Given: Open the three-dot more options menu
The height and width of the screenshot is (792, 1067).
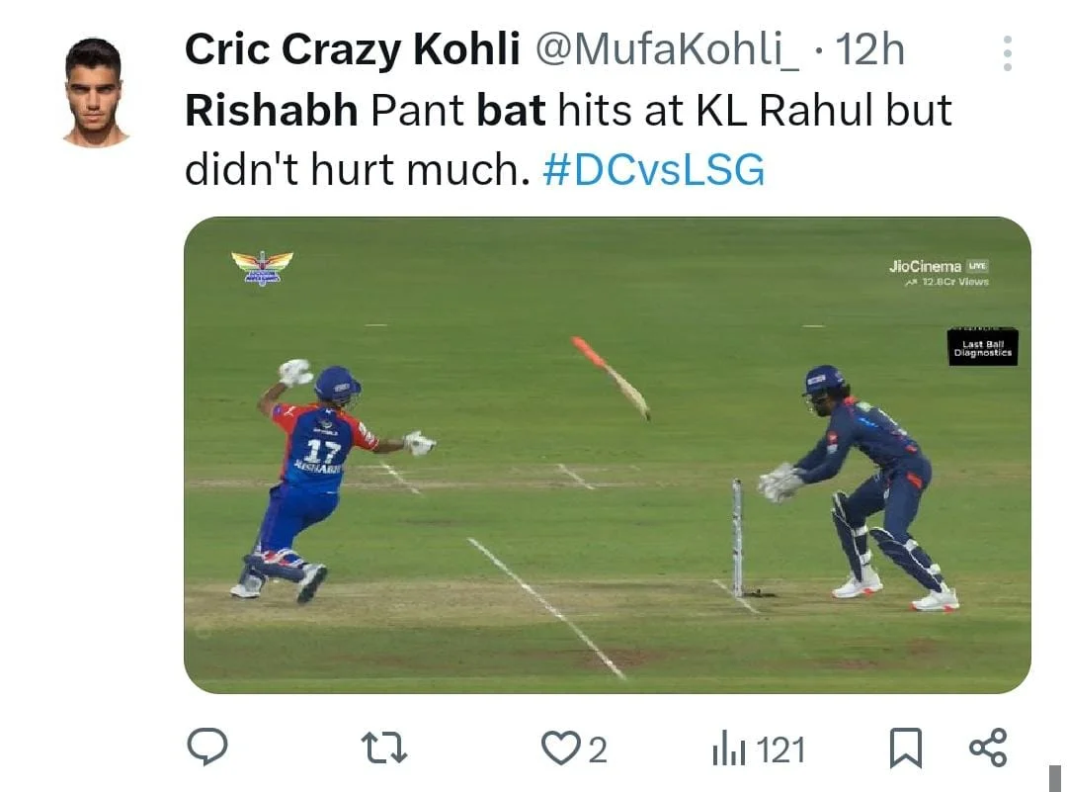Looking at the screenshot, I should click(x=1007, y=53).
